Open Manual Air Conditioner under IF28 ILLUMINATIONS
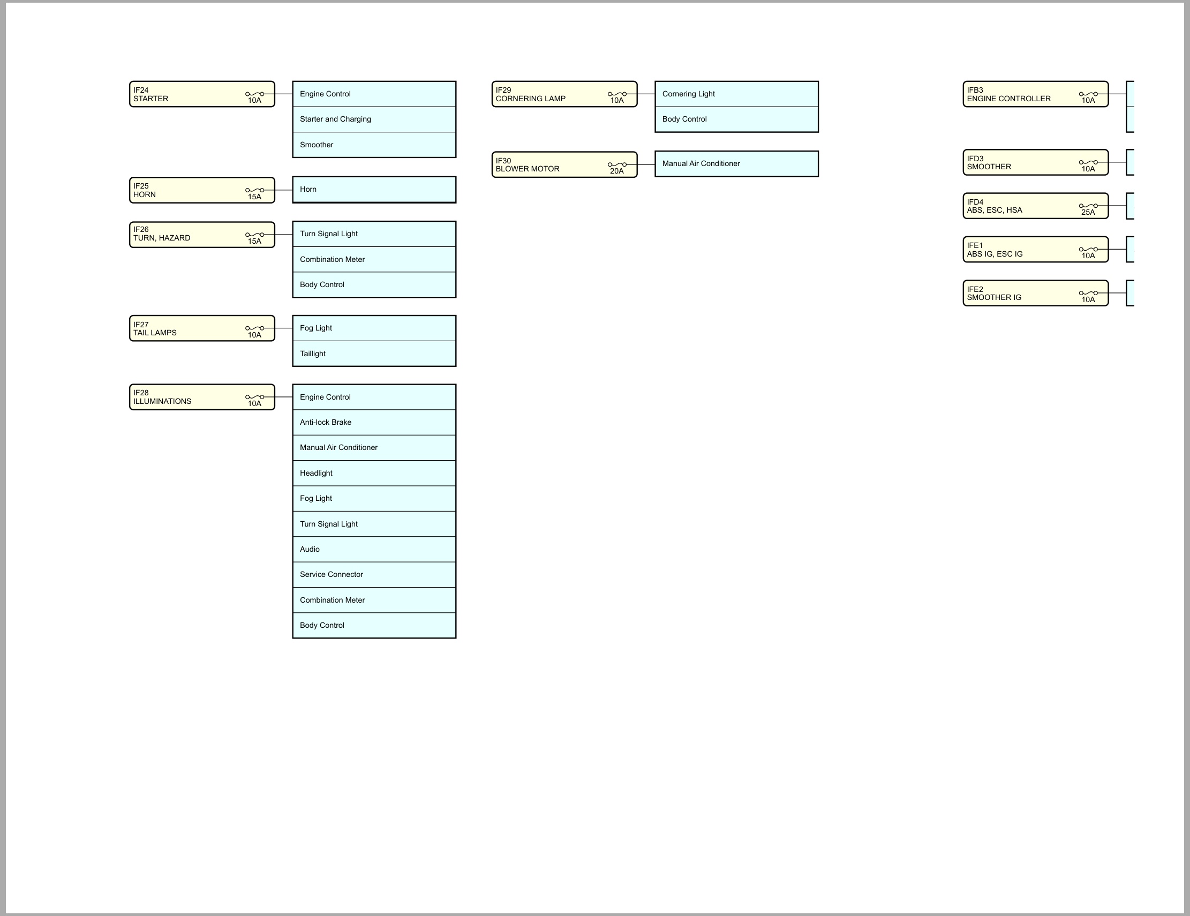Image resolution: width=1190 pixels, height=916 pixels. coord(374,448)
